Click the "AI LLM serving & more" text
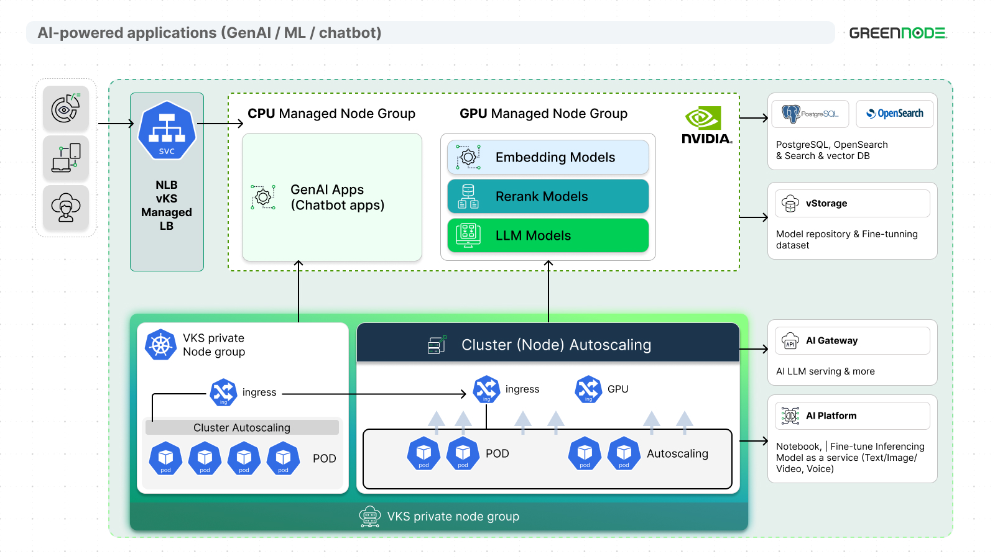The image size is (995, 559). [x=825, y=371]
